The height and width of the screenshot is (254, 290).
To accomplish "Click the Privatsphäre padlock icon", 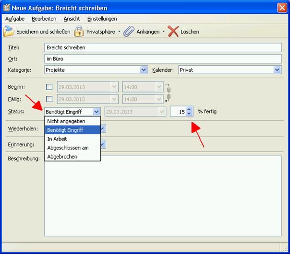I will click(79, 31).
